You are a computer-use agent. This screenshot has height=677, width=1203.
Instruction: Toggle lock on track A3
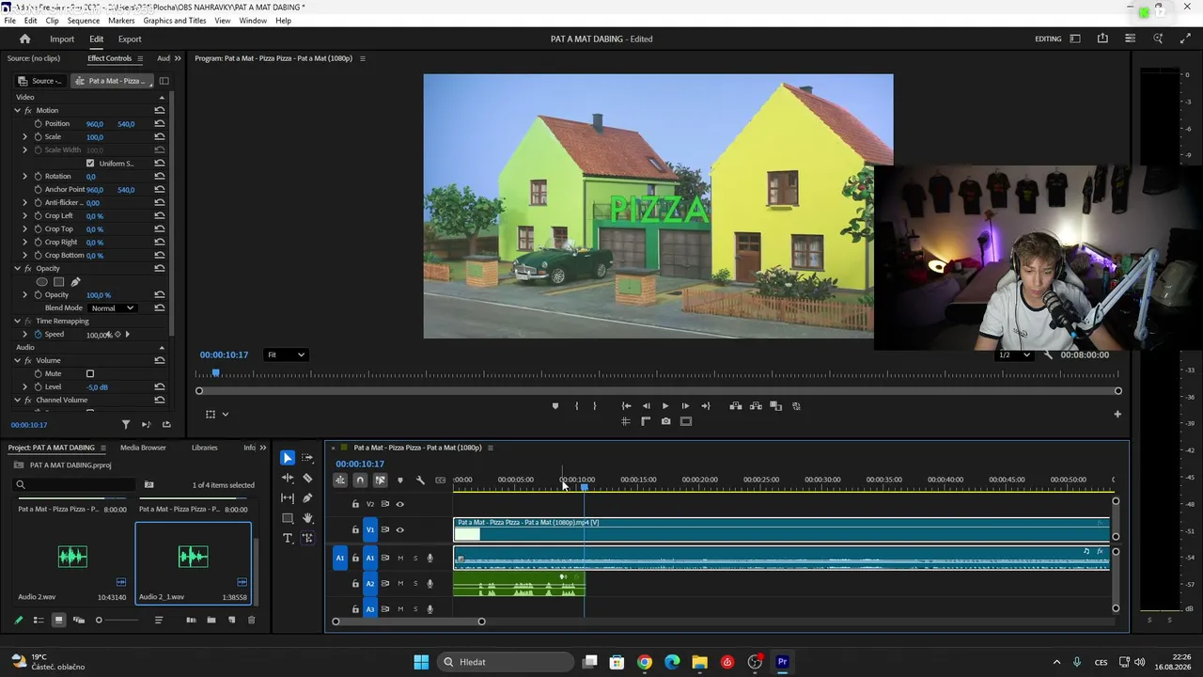(x=355, y=609)
